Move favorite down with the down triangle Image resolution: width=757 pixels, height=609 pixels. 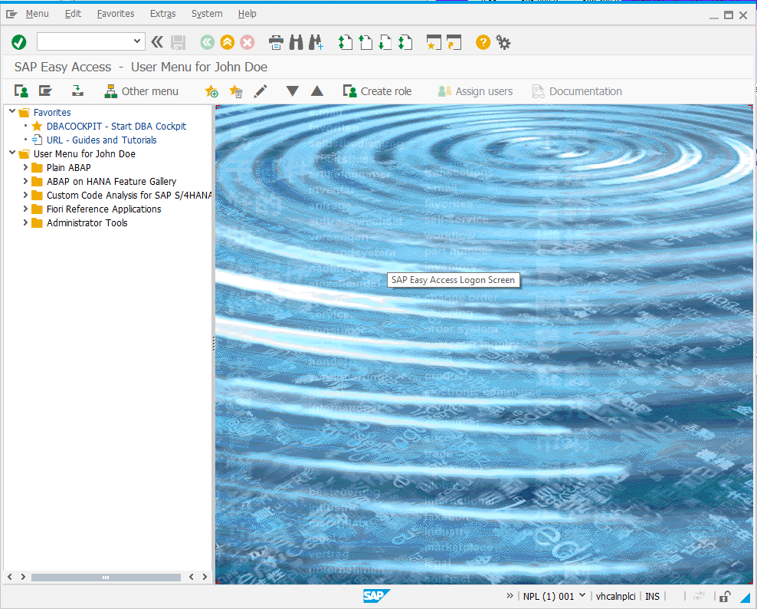(292, 91)
